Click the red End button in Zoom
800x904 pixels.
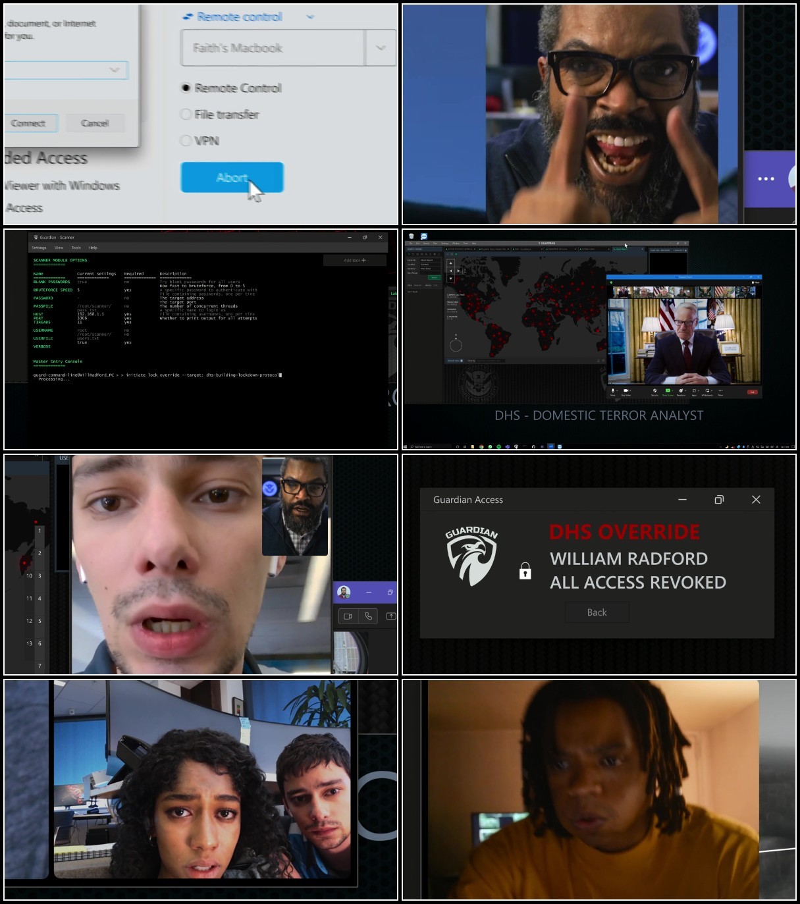tap(753, 392)
